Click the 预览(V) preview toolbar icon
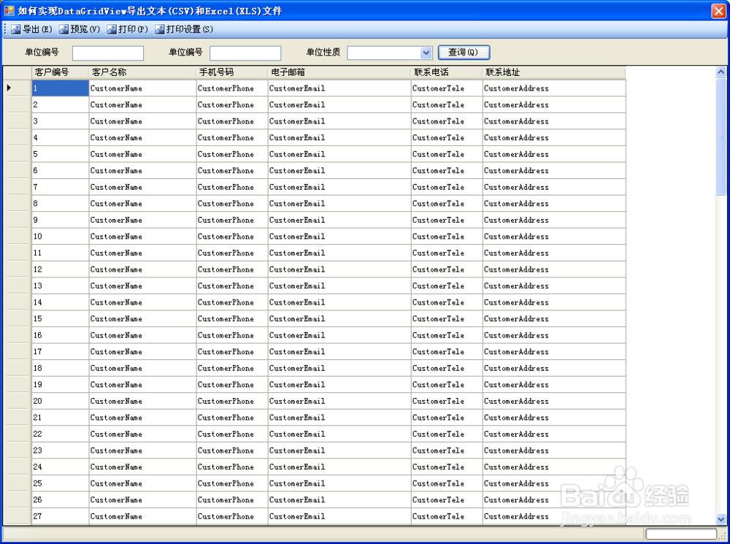Viewport: 730px width, 544px height. tap(64, 29)
